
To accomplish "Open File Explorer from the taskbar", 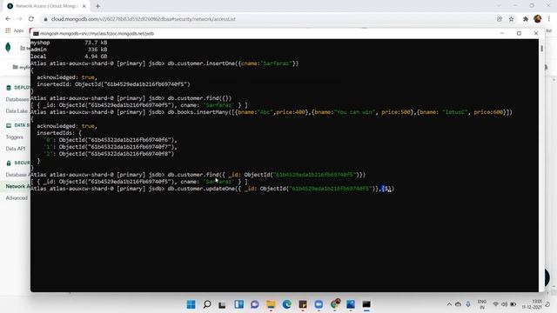I will pyautogui.click(x=271, y=304).
